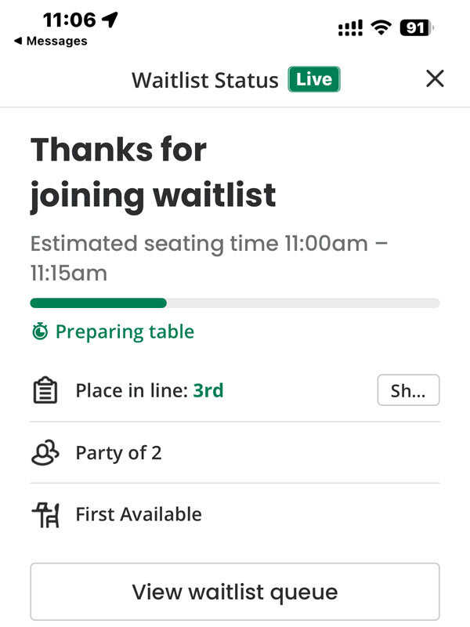Tap the stopwatch icon by Preparing table

click(x=40, y=332)
